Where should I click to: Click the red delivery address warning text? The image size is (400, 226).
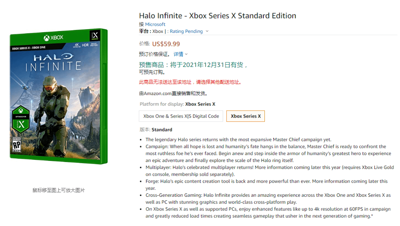[190, 82]
